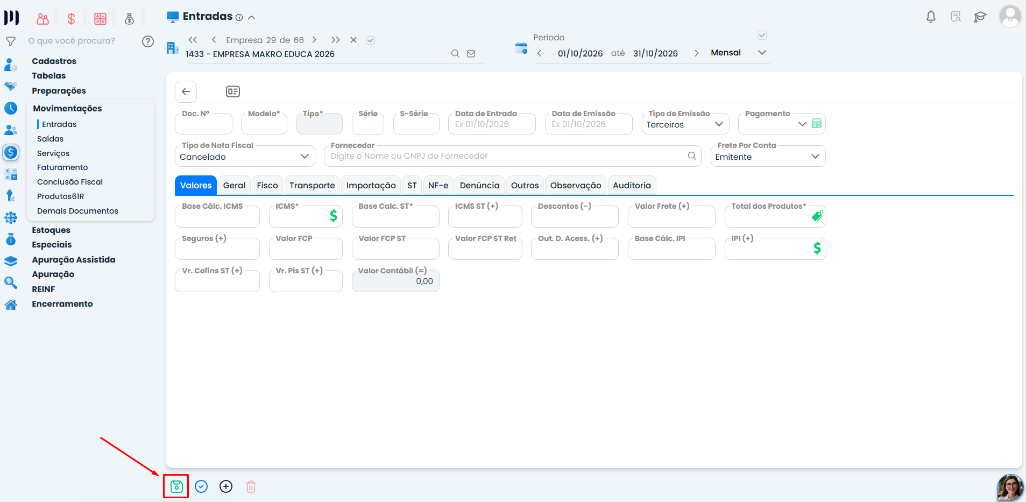Click the graduation cap training icon
The height and width of the screenshot is (502, 1026).
pos(980,17)
